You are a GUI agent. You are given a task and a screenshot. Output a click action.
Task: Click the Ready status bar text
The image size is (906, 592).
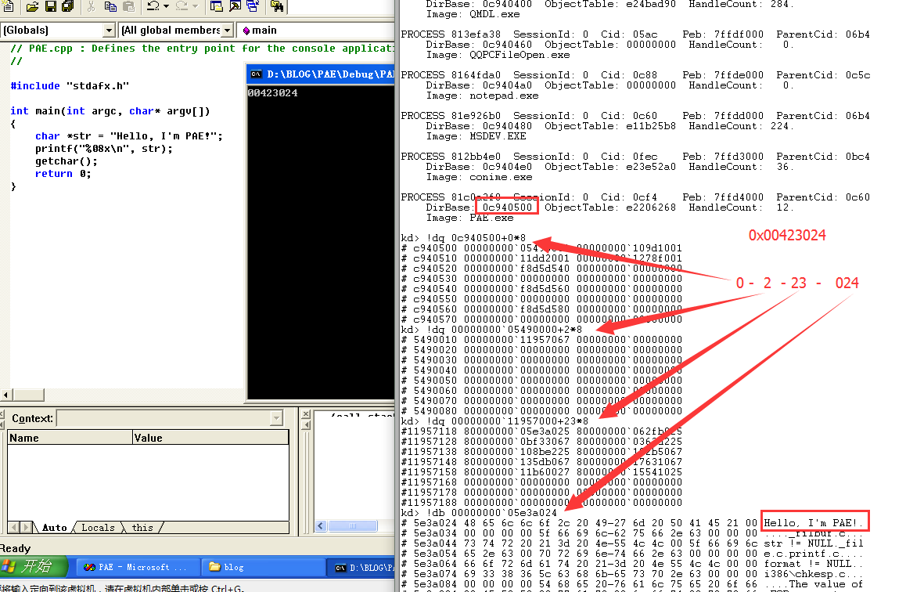[x=15, y=548]
